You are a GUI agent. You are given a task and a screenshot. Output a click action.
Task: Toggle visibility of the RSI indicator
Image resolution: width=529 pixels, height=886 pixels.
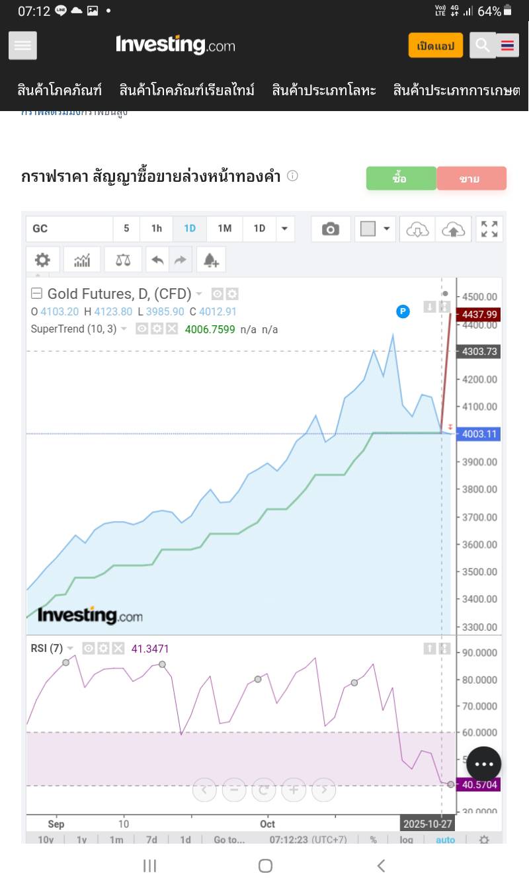click(x=89, y=649)
